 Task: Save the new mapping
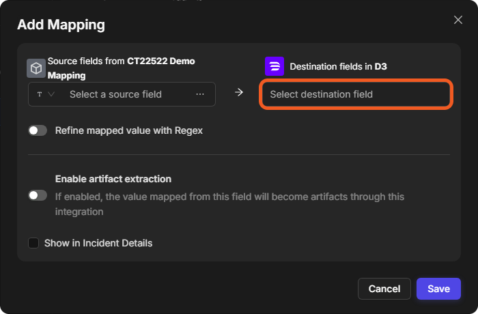(438, 289)
